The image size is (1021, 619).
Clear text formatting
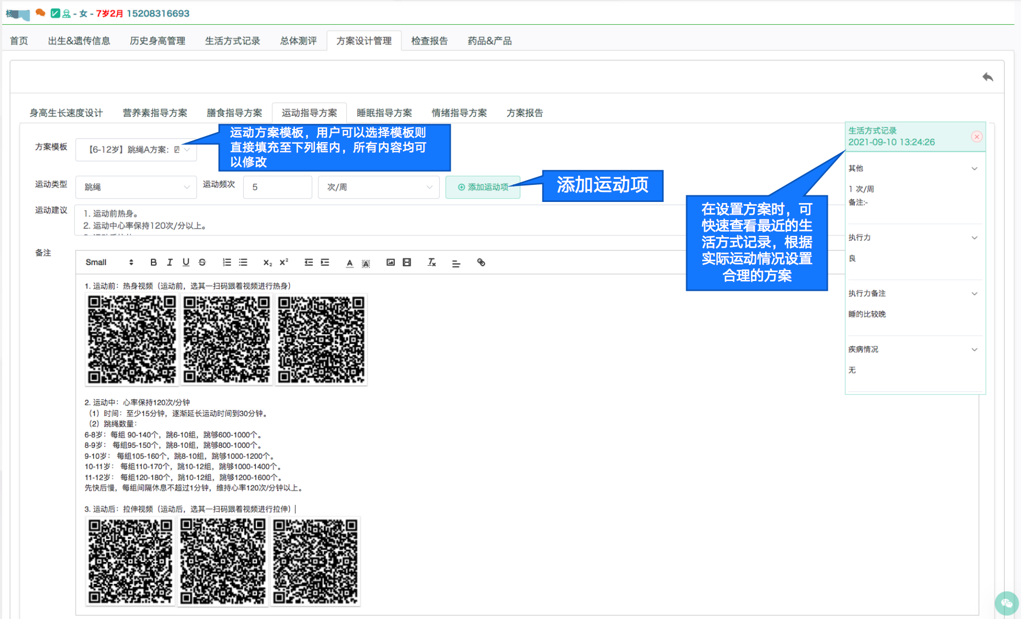point(431,262)
